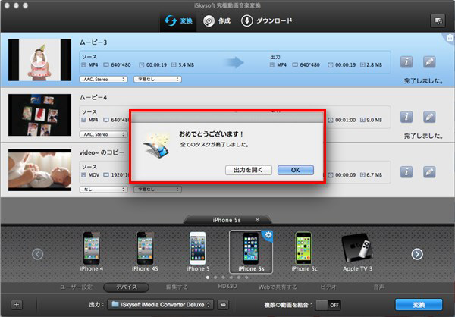Open output folder dropdown iSkysoft iMedia Converter Deluxe
This screenshot has height=317, width=455.
pyautogui.click(x=161, y=305)
